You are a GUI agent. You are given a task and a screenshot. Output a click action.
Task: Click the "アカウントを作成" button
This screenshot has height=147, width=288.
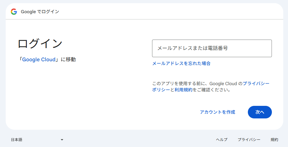(x=217, y=112)
